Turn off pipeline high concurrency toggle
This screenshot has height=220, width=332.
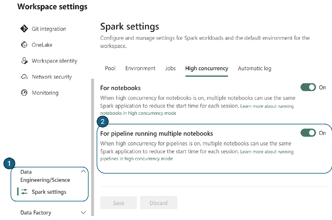coord(308,133)
